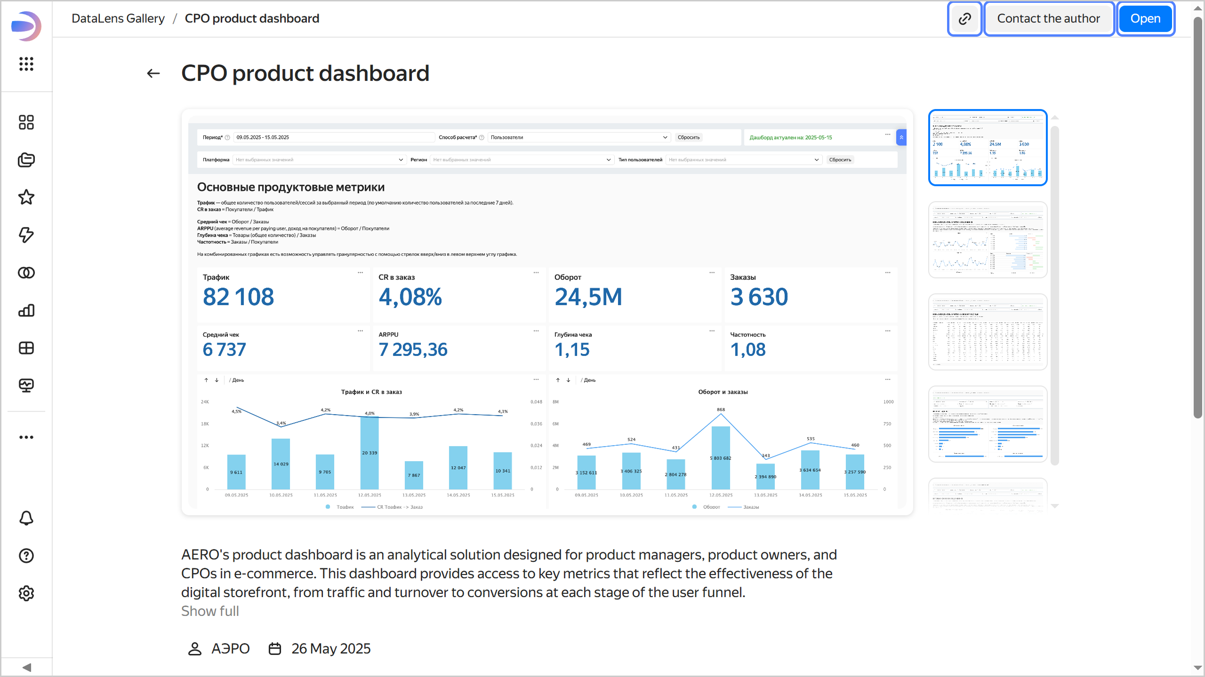Screen dimensions: 1205x677
Task: Open the charts bar icon in sidebar
Action: click(26, 310)
